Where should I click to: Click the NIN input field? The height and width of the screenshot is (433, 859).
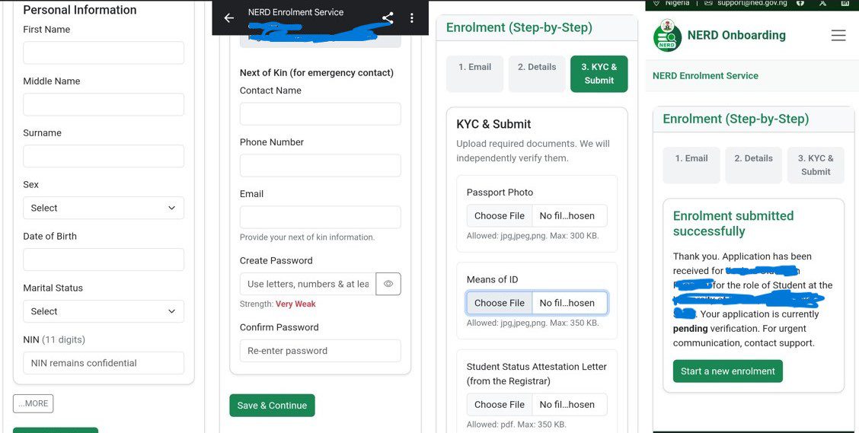tap(104, 363)
